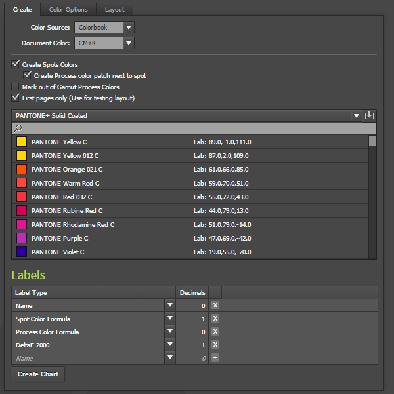
Task: Click the search magnifier icon
Action: click(18, 128)
